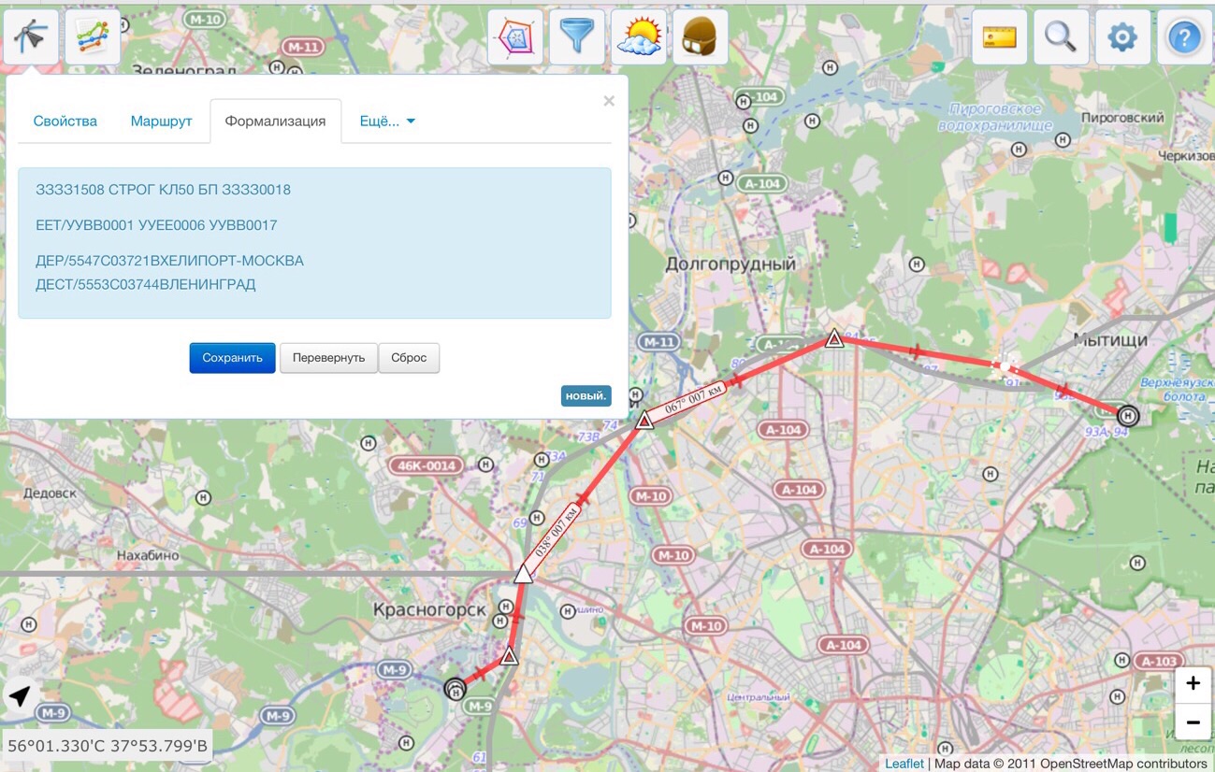Zoom out the map with minus
Image resolution: width=1215 pixels, height=772 pixels.
pos(1193,722)
